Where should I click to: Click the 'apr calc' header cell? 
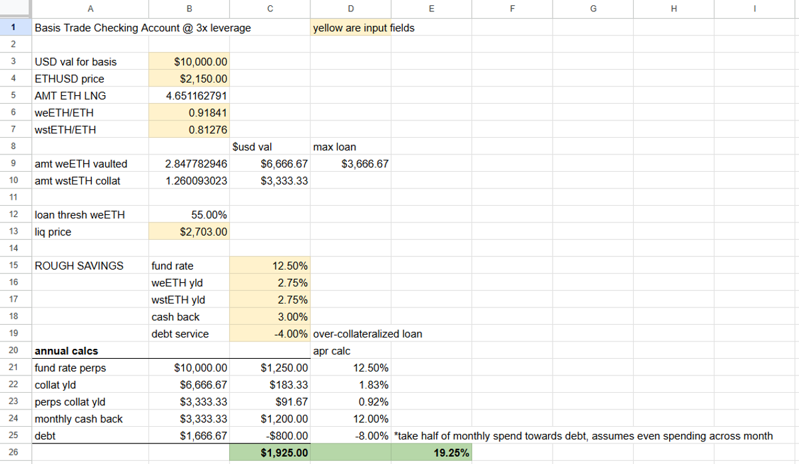coord(351,351)
